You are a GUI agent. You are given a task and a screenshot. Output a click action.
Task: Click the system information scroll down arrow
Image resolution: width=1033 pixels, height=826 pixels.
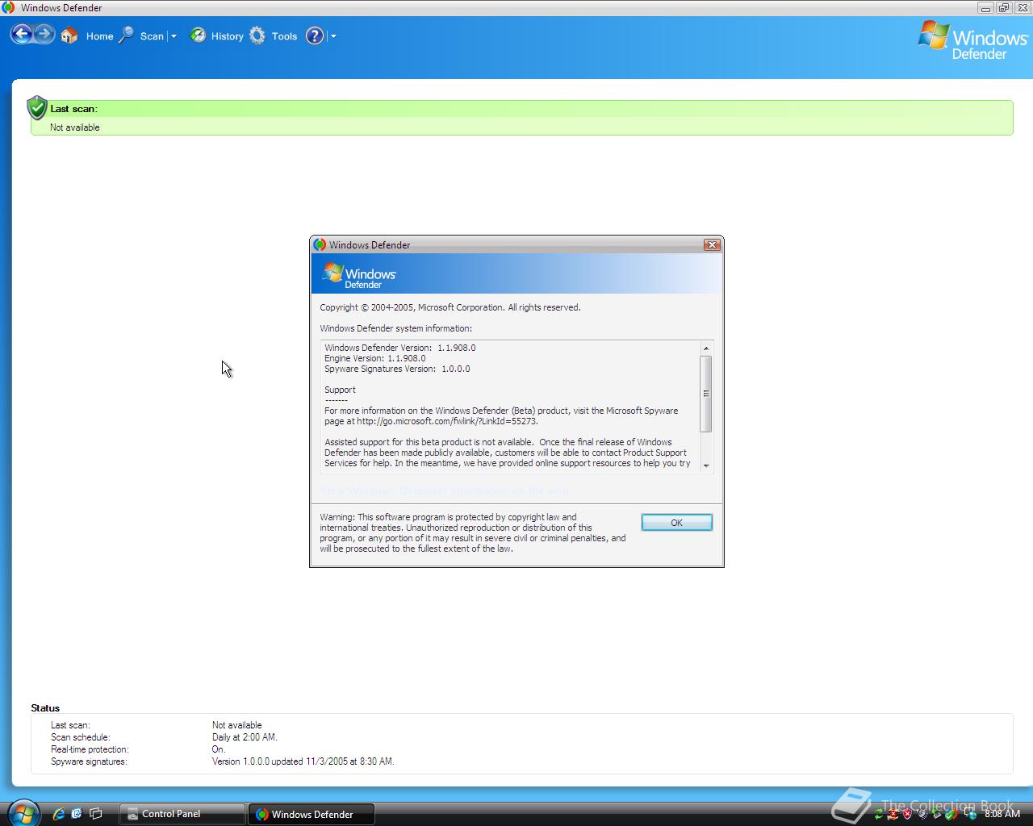point(706,465)
